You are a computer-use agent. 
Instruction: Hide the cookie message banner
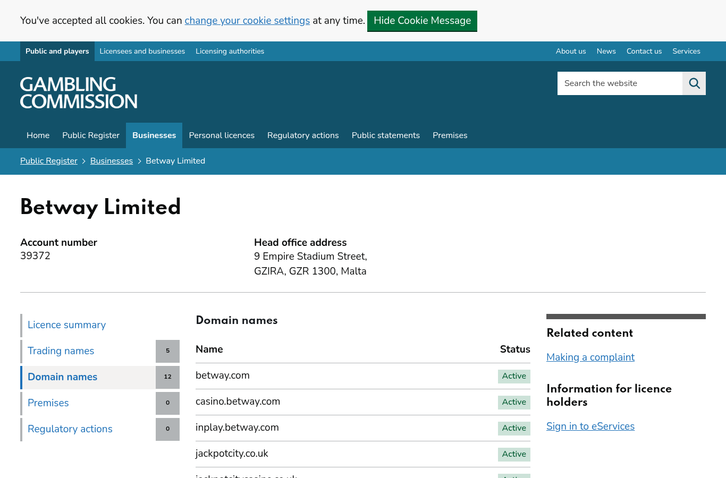click(x=422, y=21)
